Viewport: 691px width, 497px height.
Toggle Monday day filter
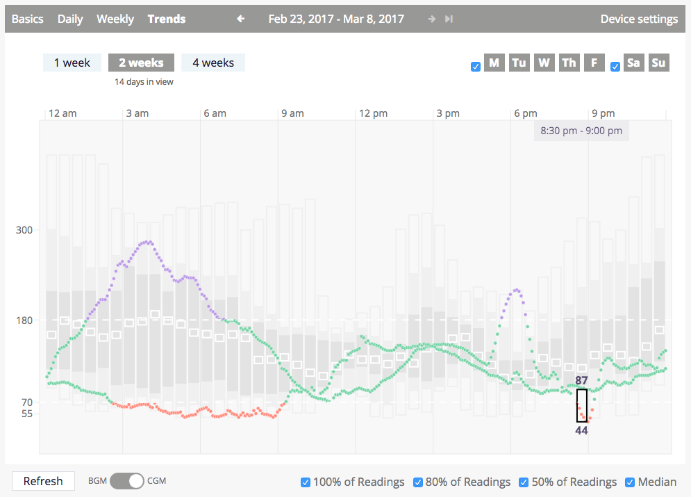pyautogui.click(x=494, y=63)
